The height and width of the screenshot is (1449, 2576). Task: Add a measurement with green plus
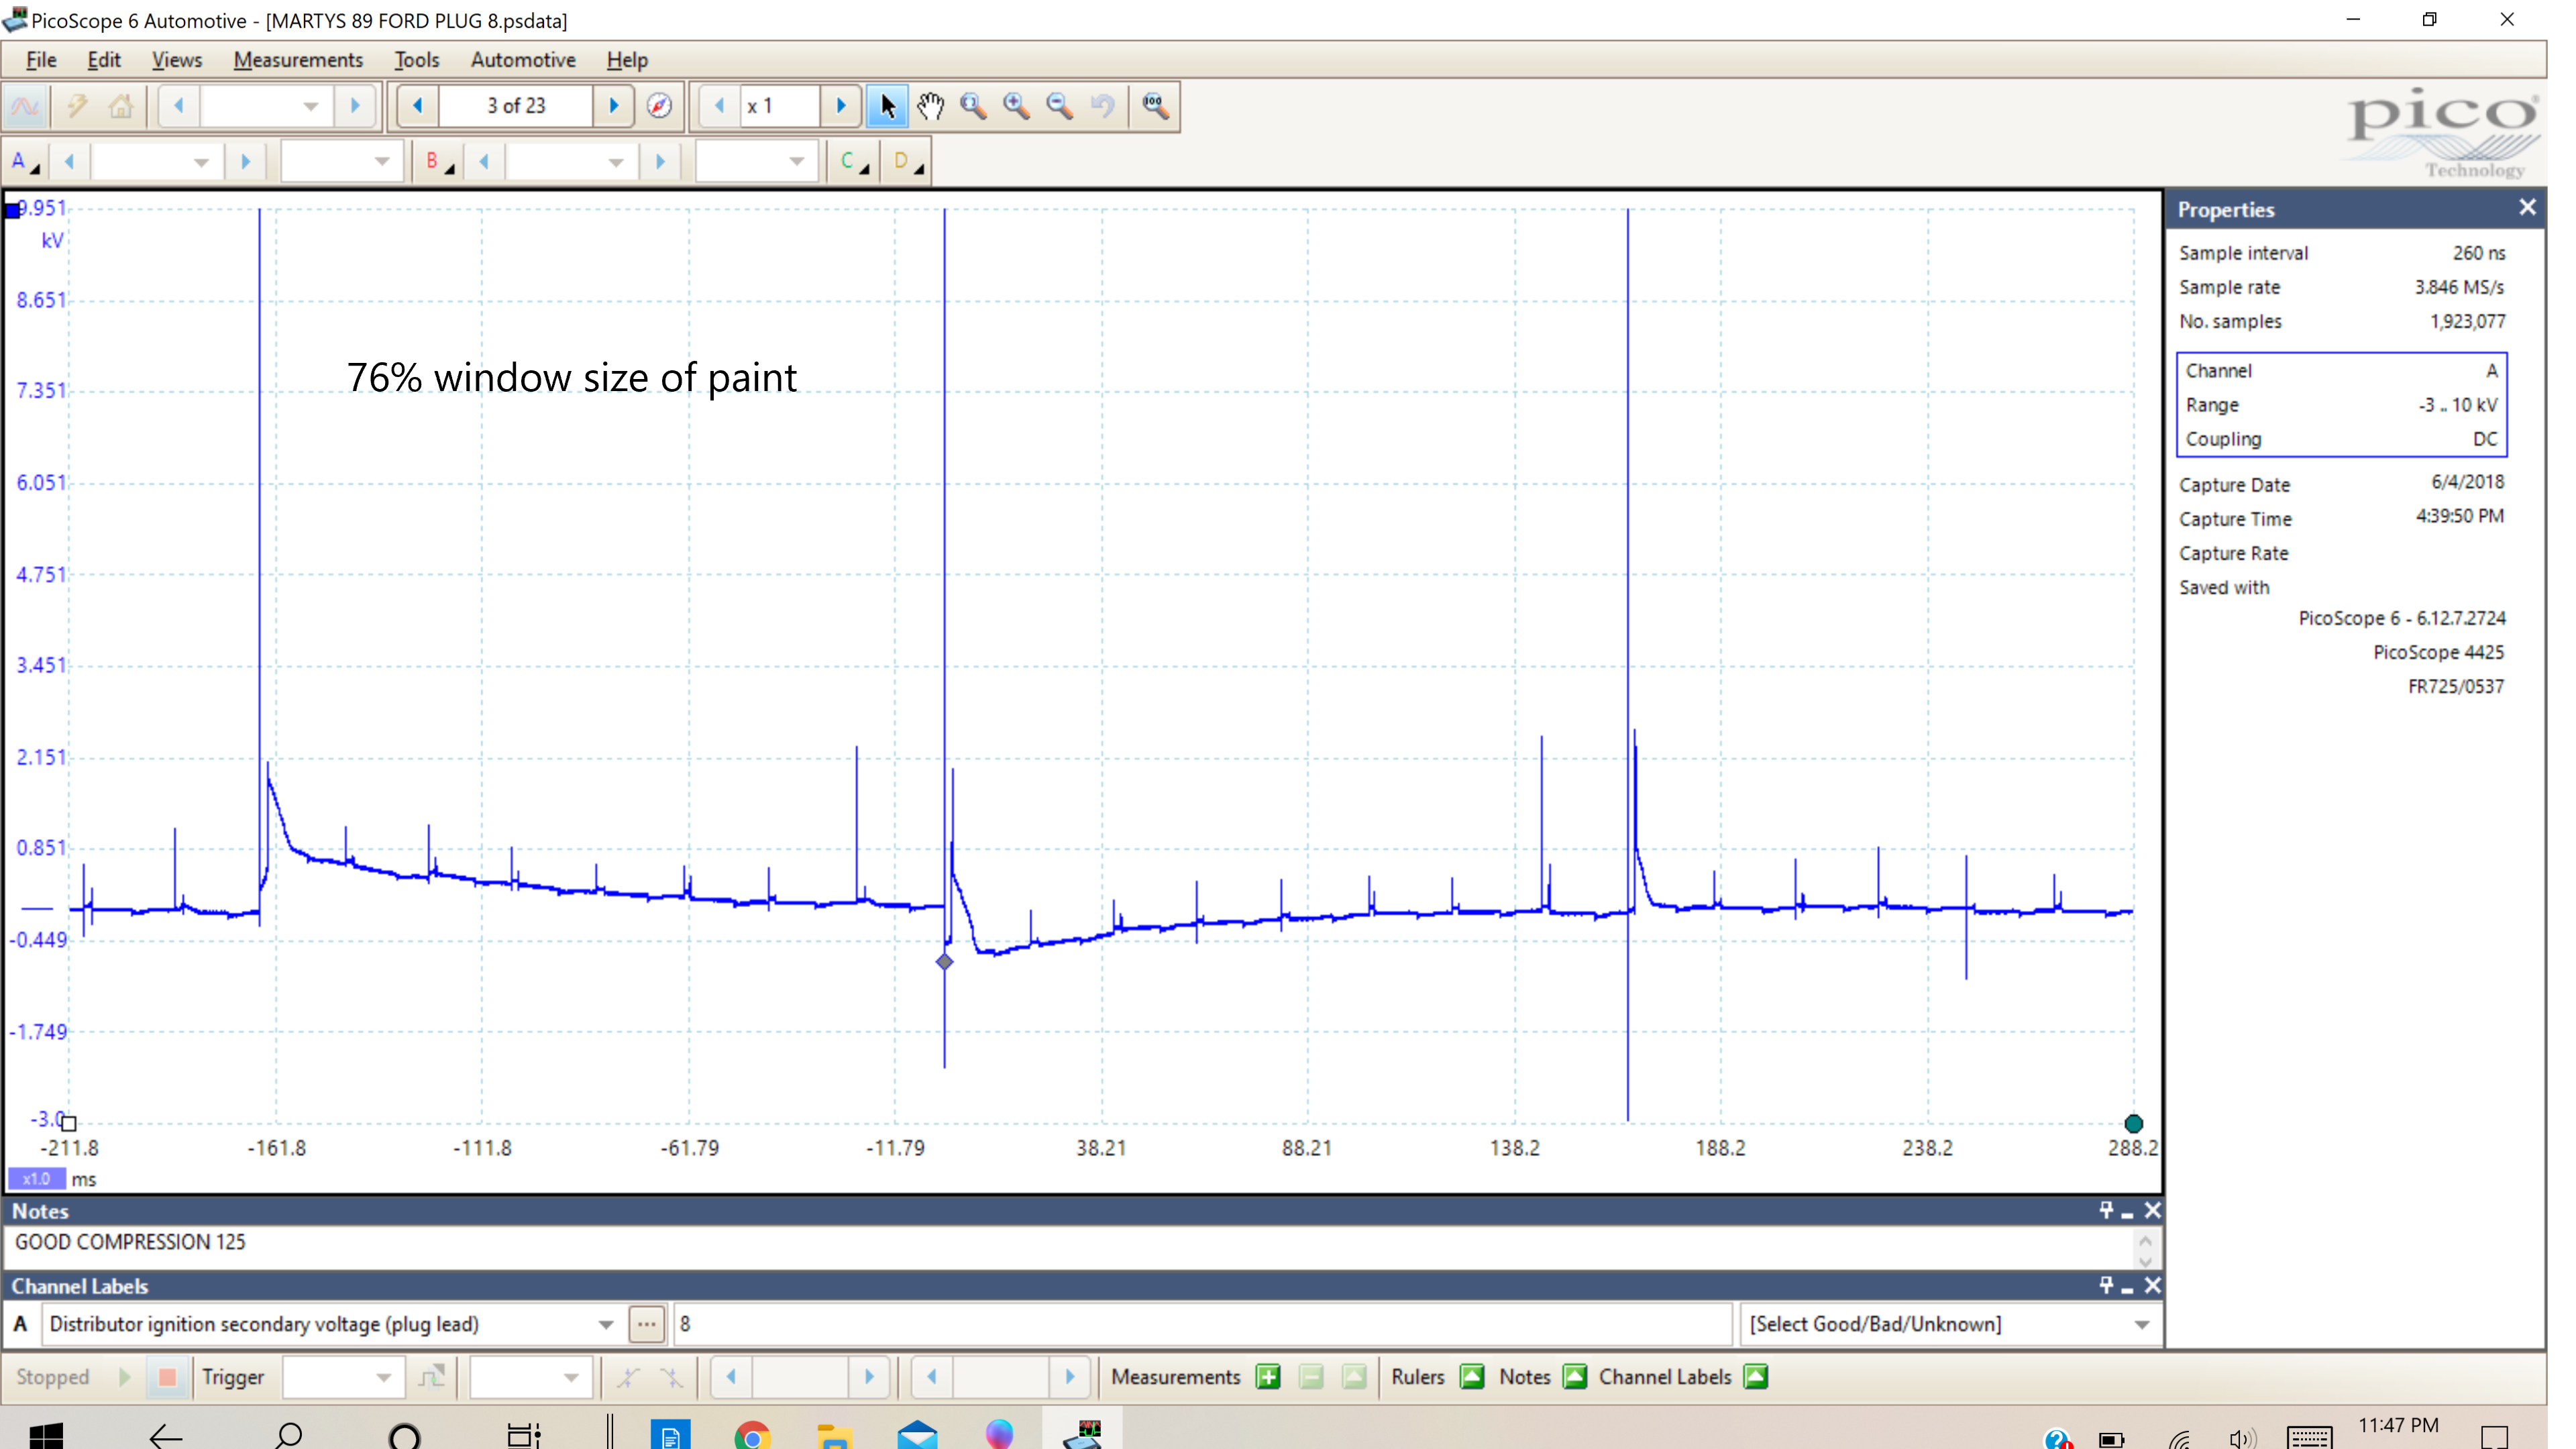click(x=1268, y=1378)
